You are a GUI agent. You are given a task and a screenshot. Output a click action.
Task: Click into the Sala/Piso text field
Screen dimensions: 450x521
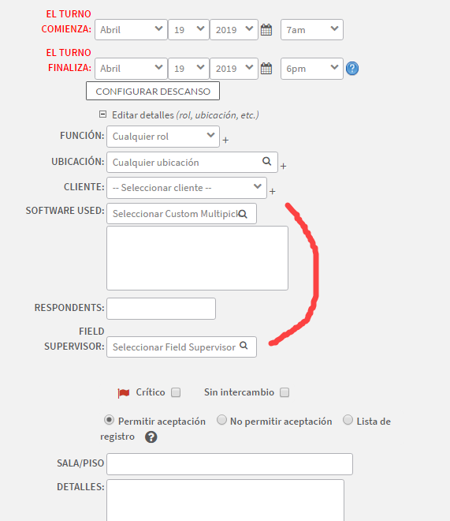point(229,464)
